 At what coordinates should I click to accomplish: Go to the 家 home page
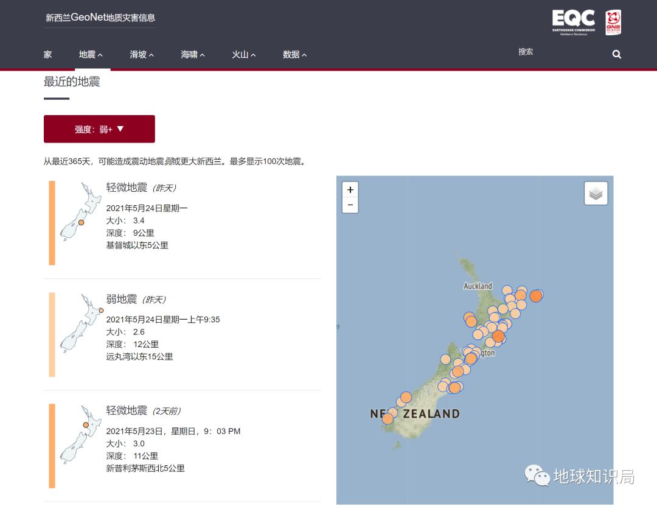pos(48,54)
